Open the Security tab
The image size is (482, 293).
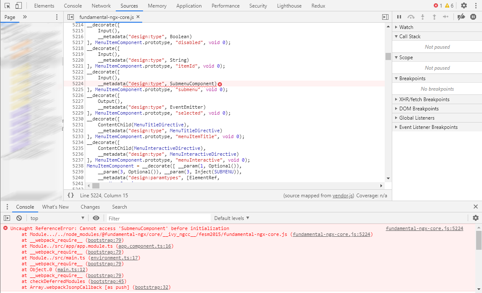tap(258, 5)
